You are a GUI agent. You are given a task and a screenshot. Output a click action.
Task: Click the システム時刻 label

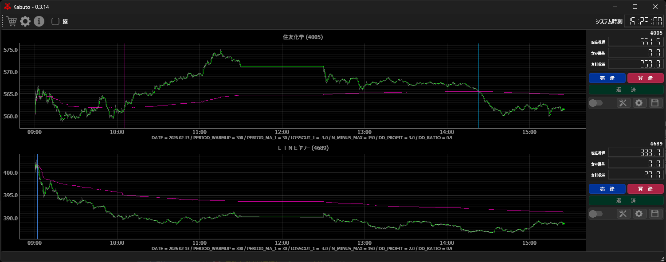609,21
